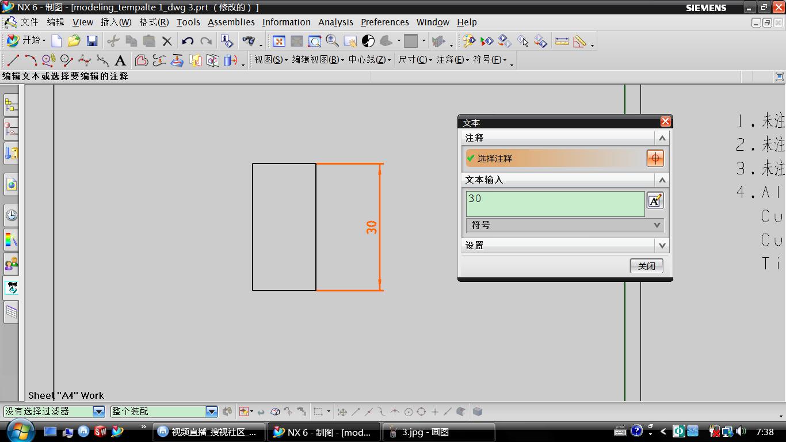
Task: Collapse the 文本输入 section
Action: (662, 180)
